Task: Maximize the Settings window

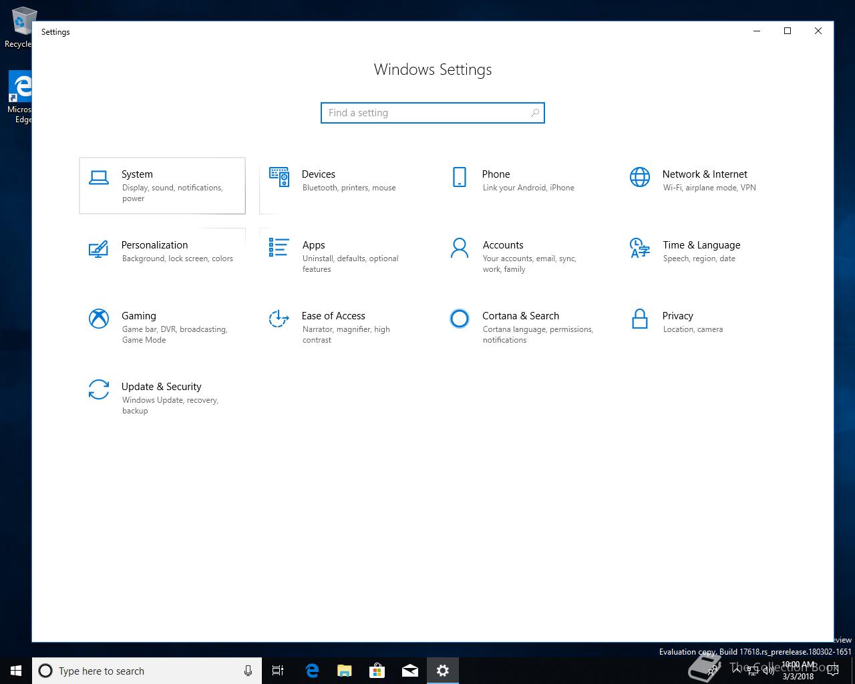Action: click(x=788, y=31)
